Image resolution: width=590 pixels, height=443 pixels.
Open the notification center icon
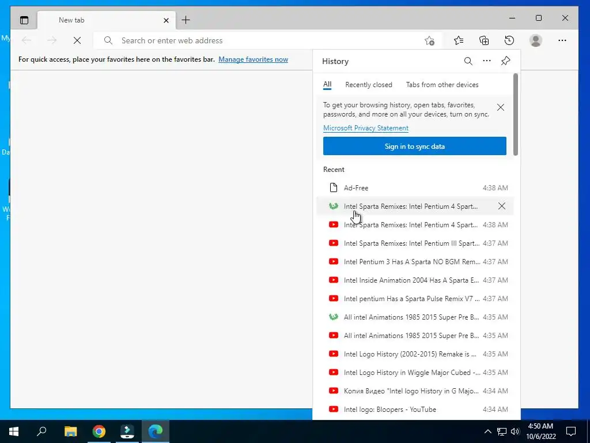[571, 431]
